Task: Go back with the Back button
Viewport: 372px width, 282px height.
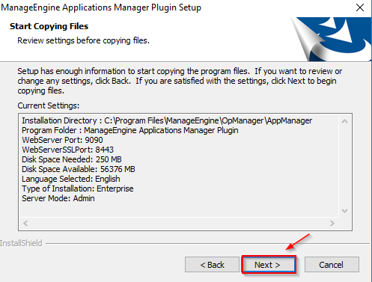Action: coord(212,265)
